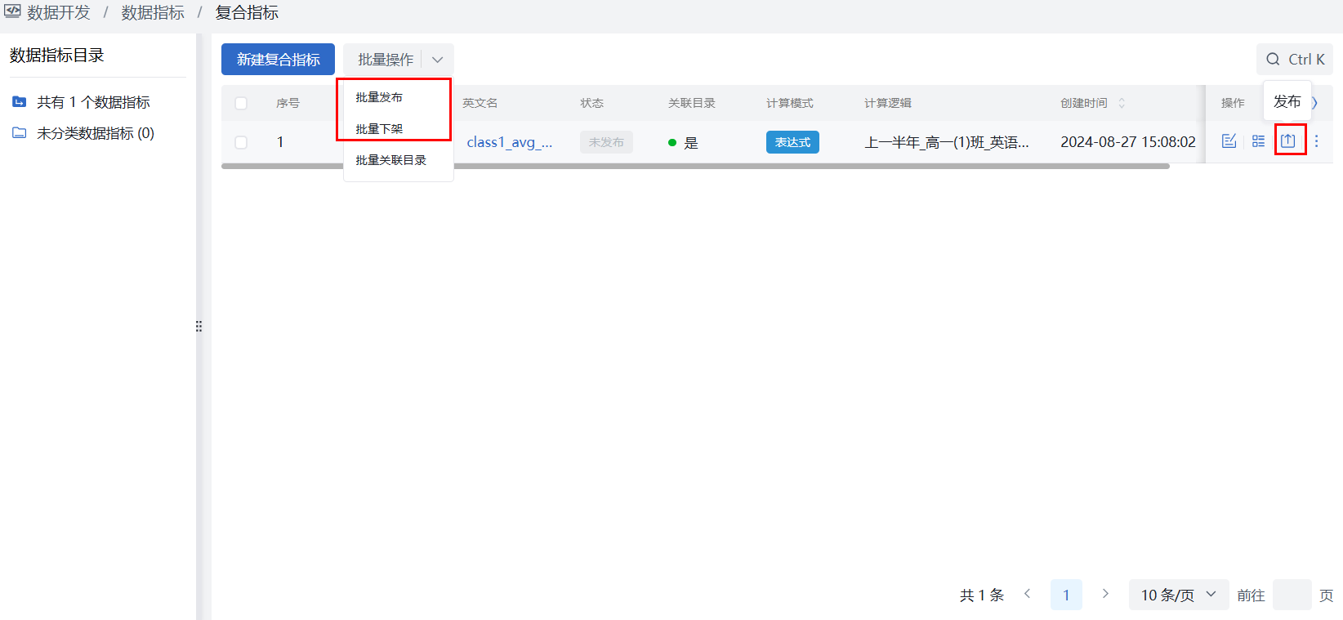Click the Ctrl K search box

pos(1295,59)
